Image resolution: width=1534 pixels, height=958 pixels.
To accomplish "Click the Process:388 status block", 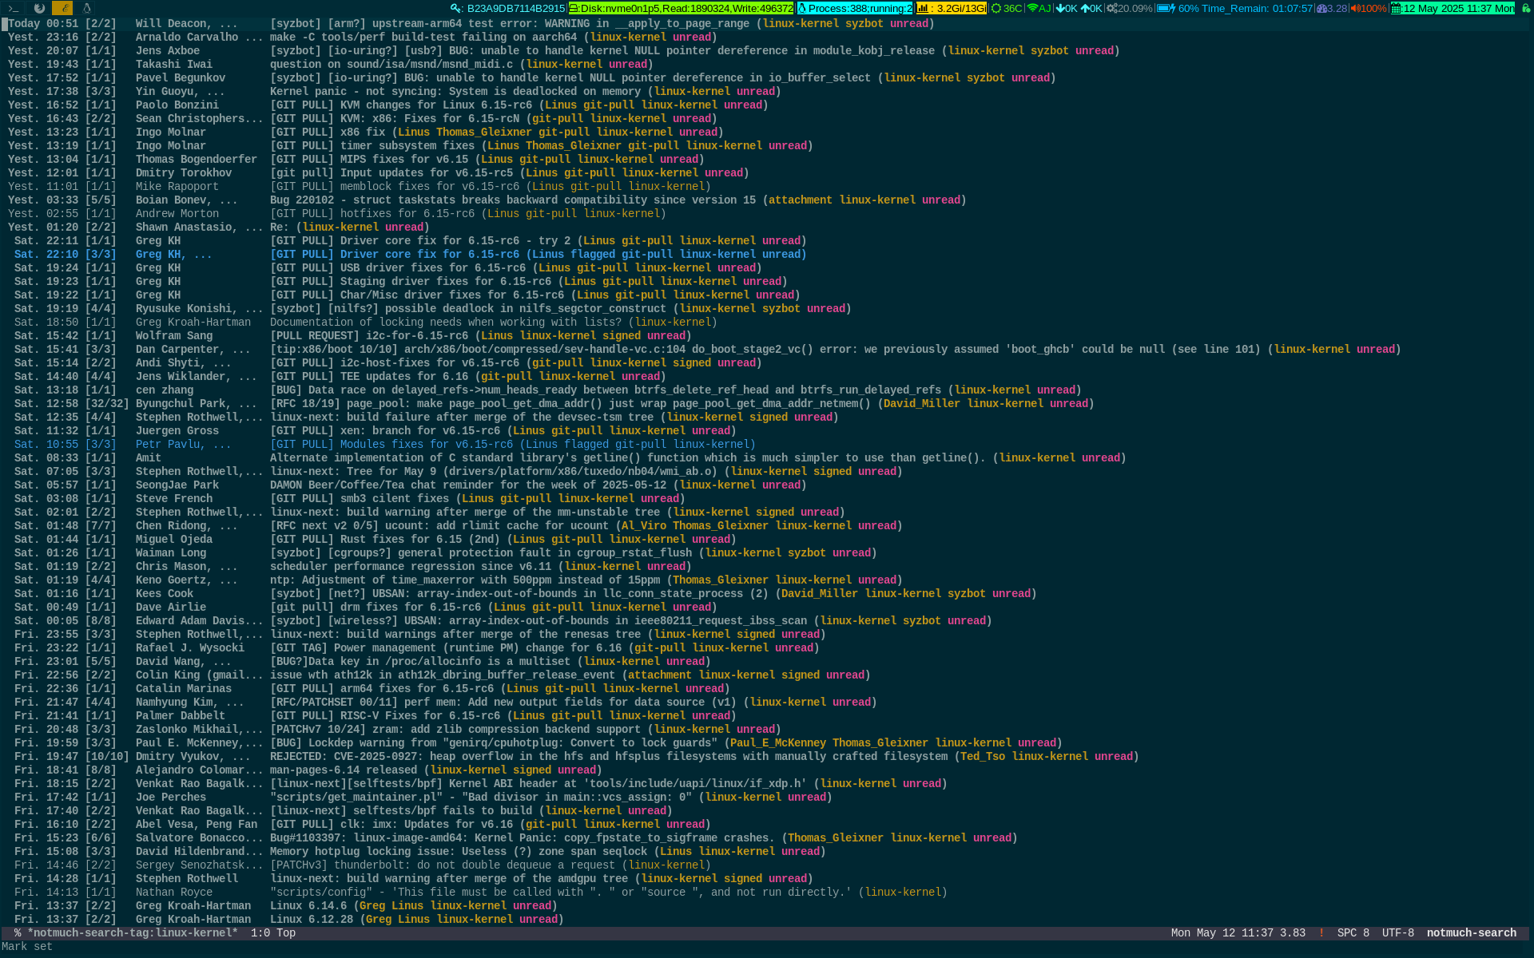I will 855,8.
